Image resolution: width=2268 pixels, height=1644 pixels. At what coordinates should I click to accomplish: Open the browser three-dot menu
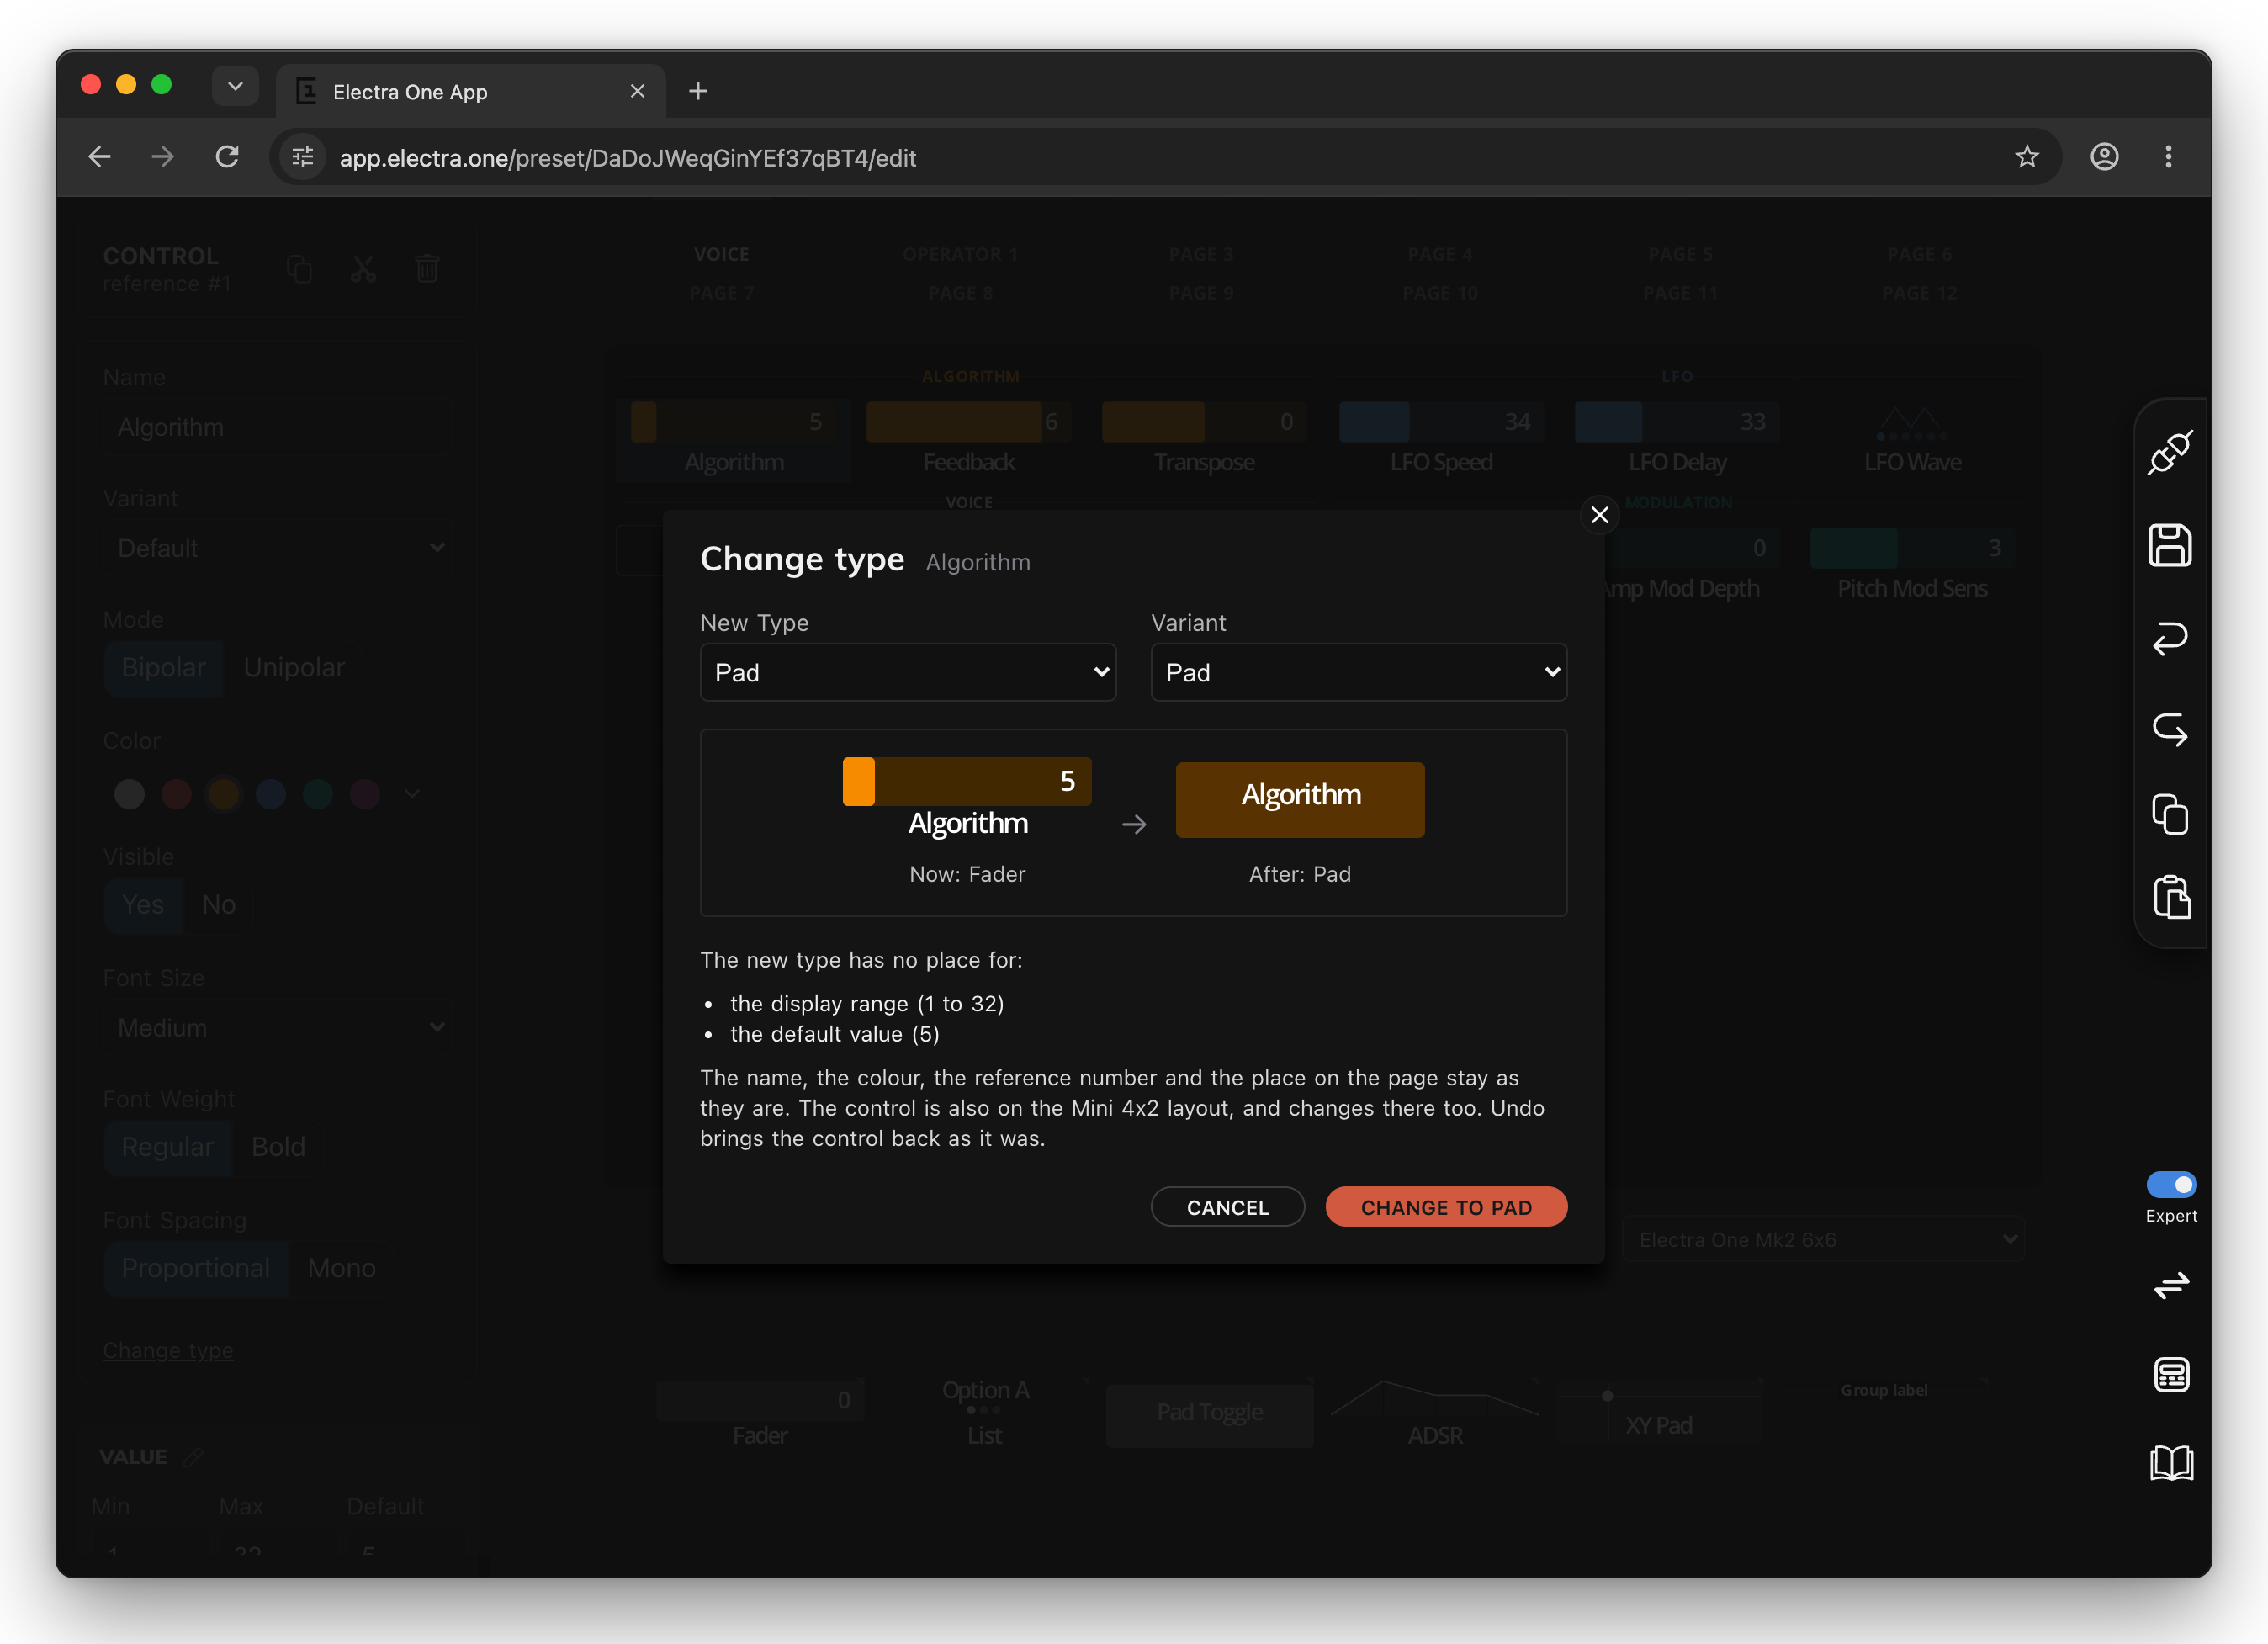click(x=2168, y=157)
